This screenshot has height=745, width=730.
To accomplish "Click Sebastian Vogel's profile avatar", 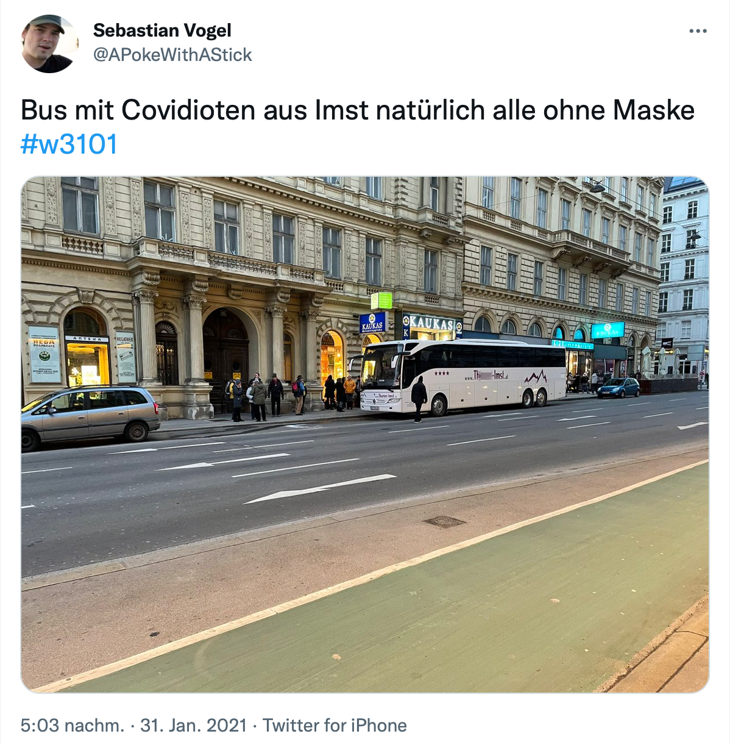I will pos(49,43).
